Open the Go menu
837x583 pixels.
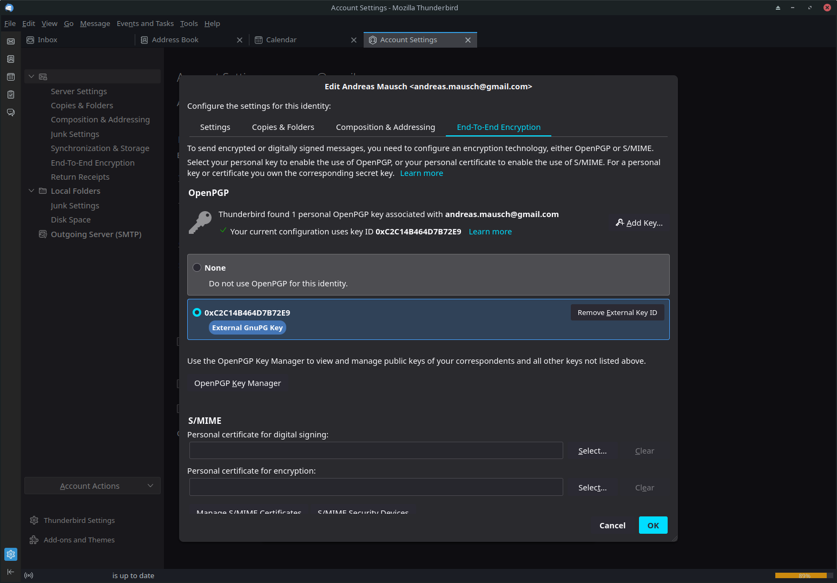tap(69, 23)
